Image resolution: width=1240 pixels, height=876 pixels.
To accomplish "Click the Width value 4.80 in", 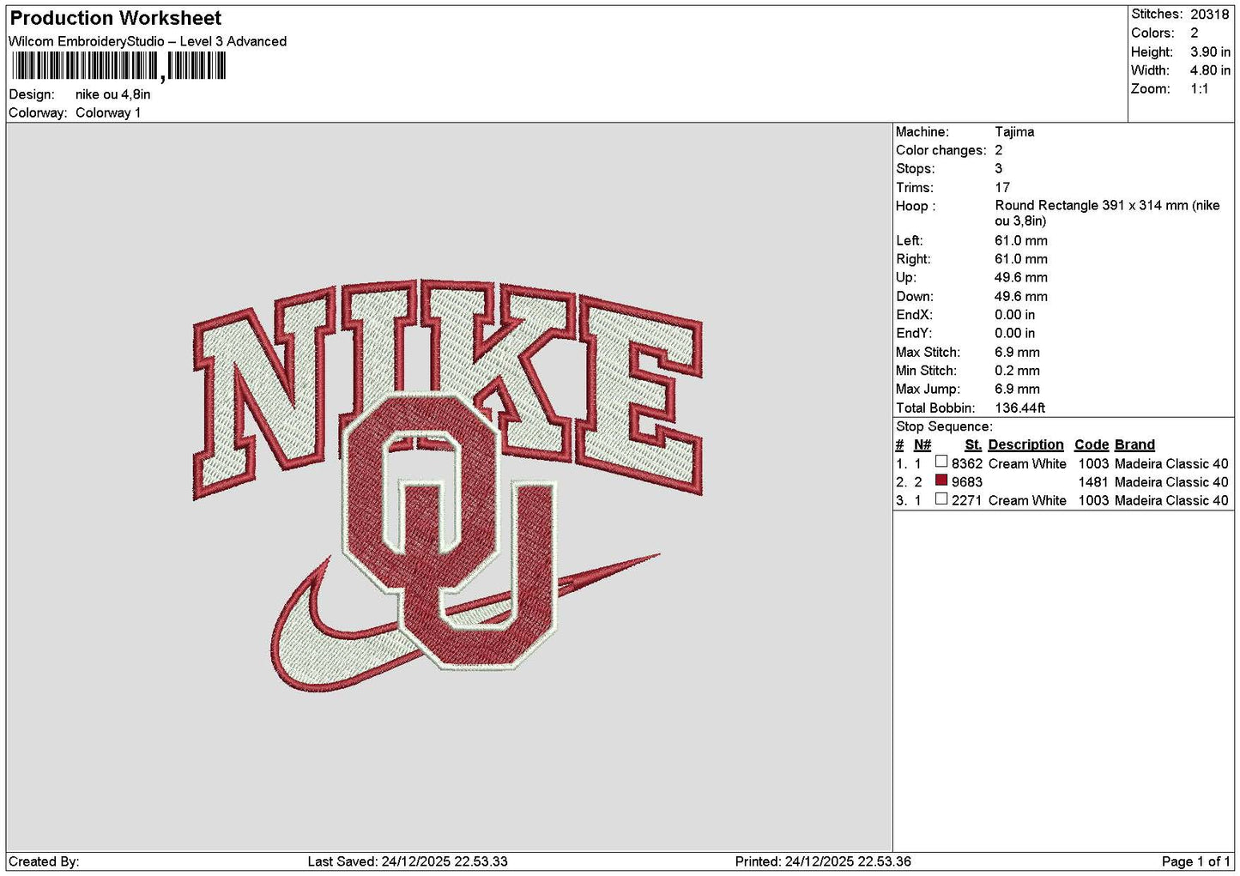I will [x=1210, y=70].
